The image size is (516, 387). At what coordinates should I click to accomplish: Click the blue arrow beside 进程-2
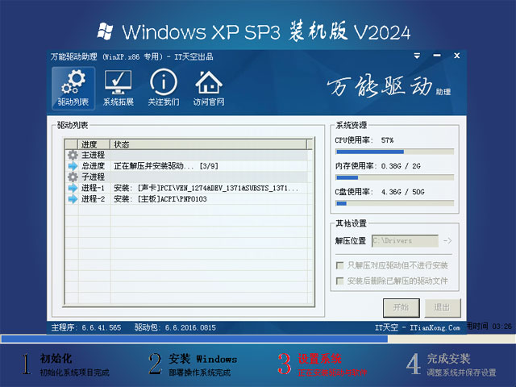73,199
